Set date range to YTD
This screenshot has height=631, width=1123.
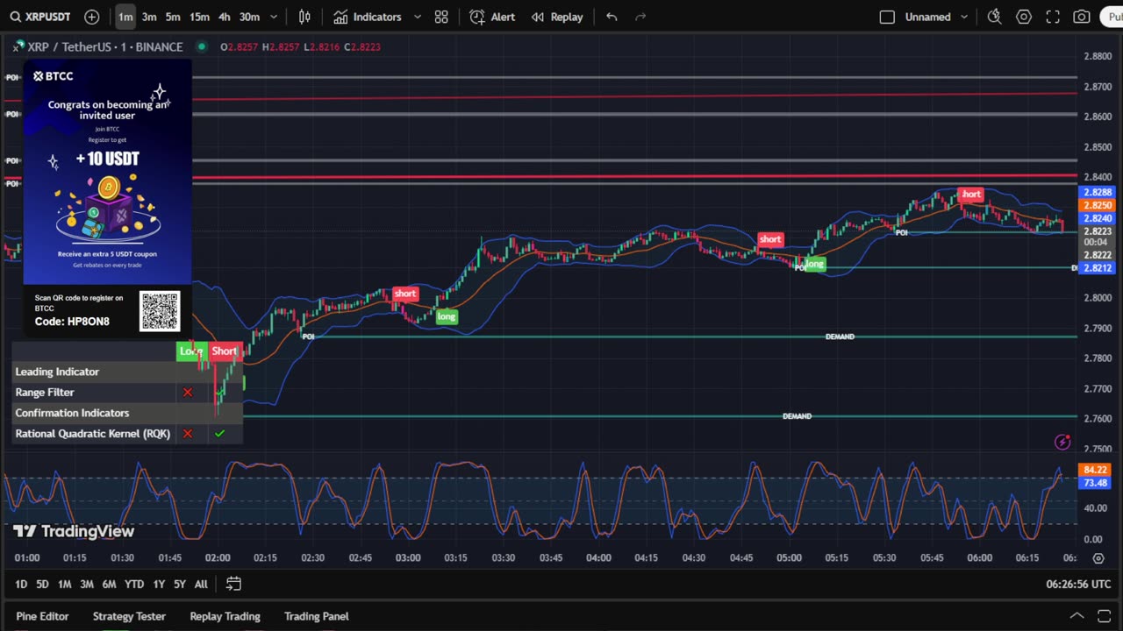(133, 585)
